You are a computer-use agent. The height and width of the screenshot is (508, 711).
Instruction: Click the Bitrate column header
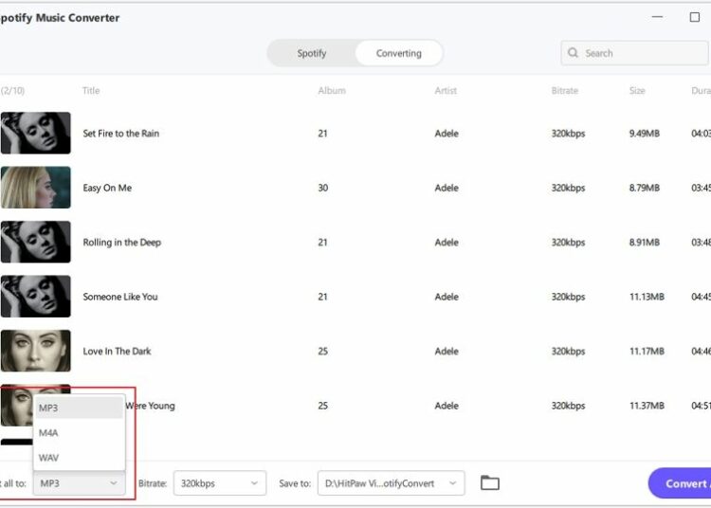(565, 91)
